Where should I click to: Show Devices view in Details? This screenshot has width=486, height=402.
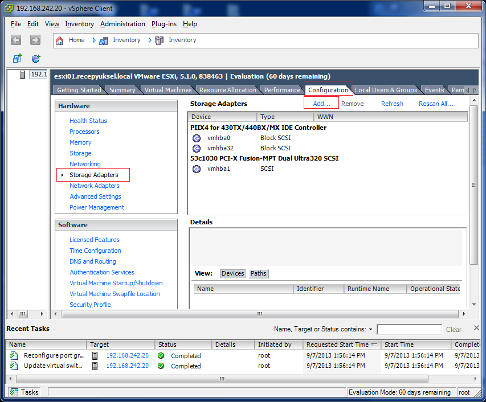(233, 273)
